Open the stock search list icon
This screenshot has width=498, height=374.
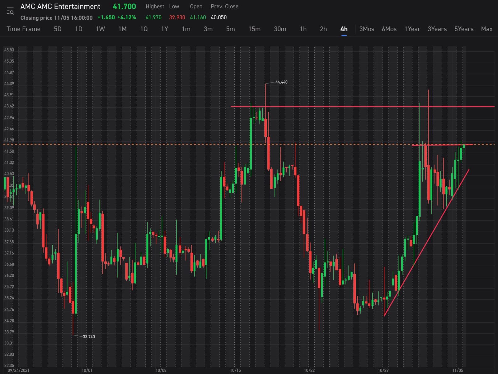pos(10,11)
